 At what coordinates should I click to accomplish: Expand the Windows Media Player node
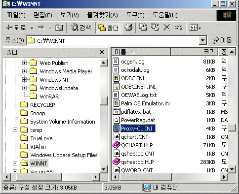coord(24,71)
